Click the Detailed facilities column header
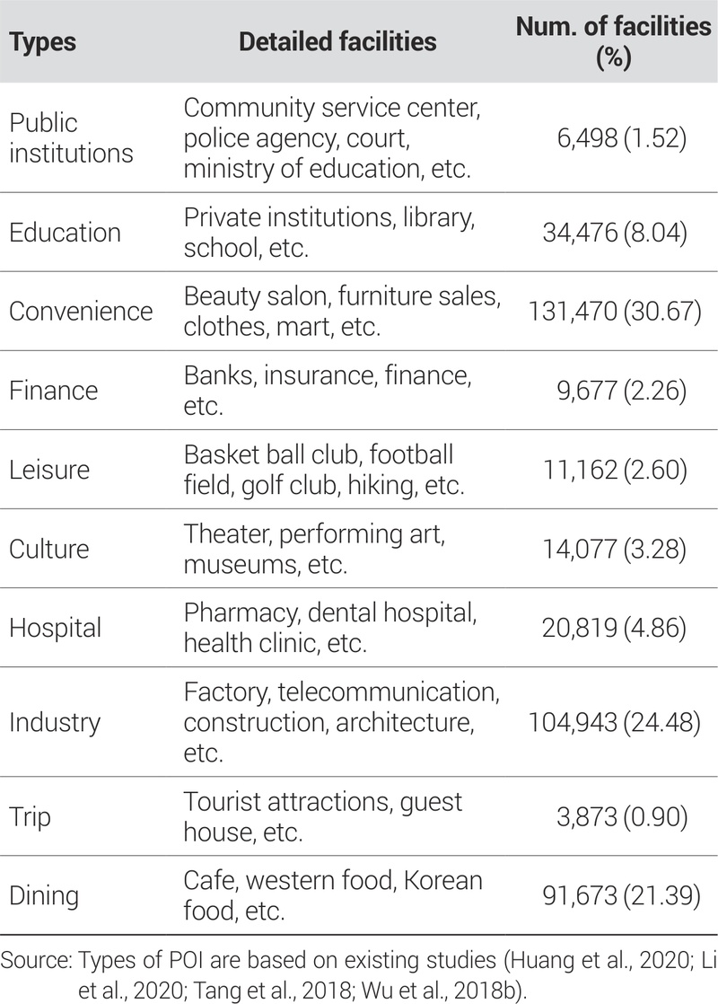This screenshot has height=1004, width=718. click(x=337, y=41)
